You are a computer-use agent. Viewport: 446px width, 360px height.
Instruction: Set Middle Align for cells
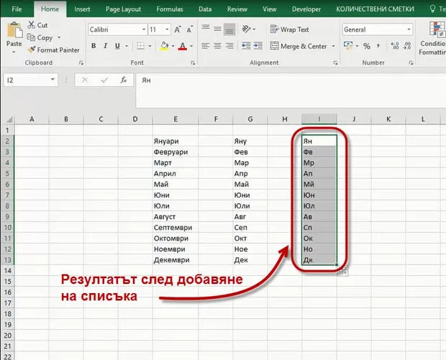217,29
